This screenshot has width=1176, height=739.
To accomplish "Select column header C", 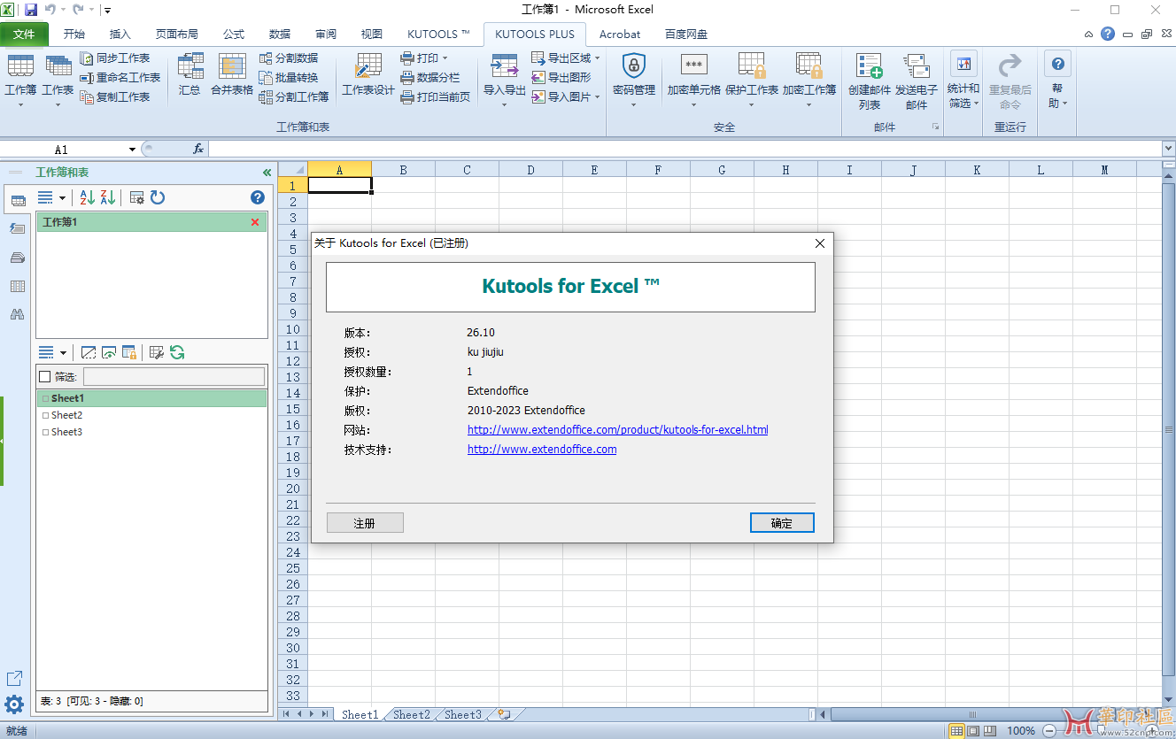I will [467, 170].
